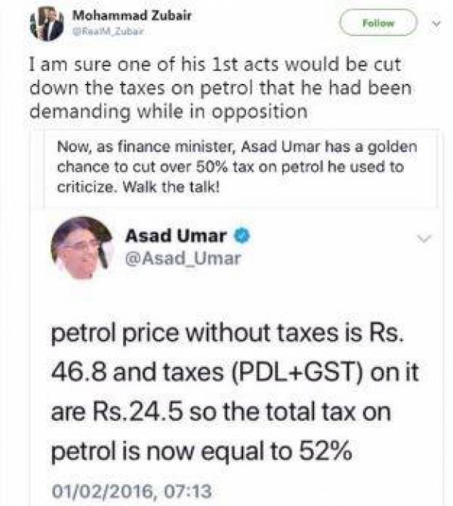The height and width of the screenshot is (506, 453).
Task: Click the words "demanding while in opposition"
Action: pos(169,110)
